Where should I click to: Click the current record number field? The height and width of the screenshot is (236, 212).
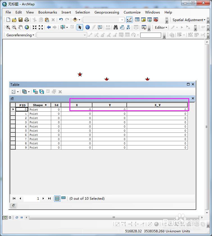pyautogui.click(x=31, y=198)
